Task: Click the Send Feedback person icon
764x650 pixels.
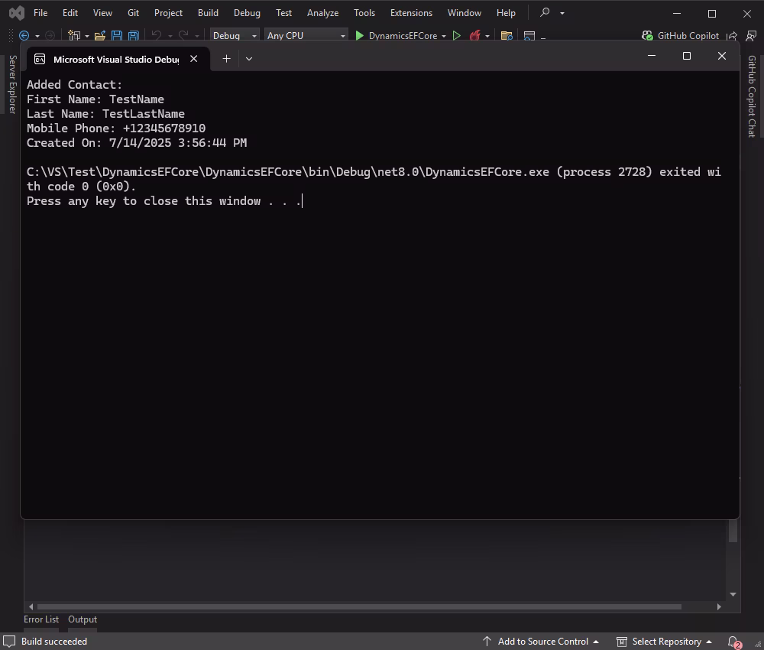Action: pyautogui.click(x=751, y=36)
